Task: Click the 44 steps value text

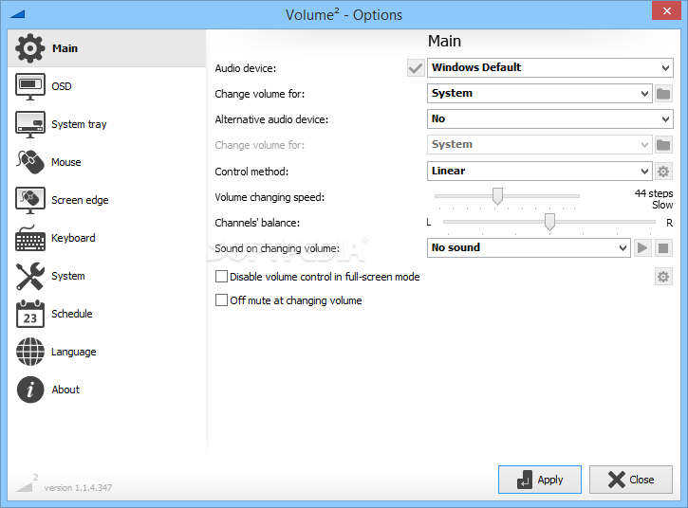Action: 654,193
